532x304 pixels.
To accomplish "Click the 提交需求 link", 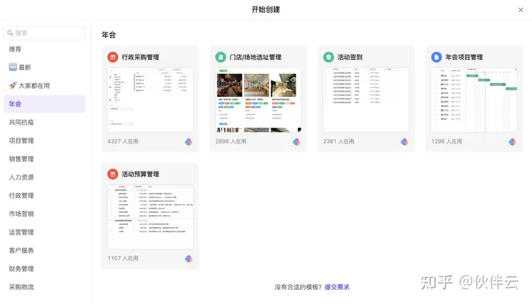I will (337, 287).
